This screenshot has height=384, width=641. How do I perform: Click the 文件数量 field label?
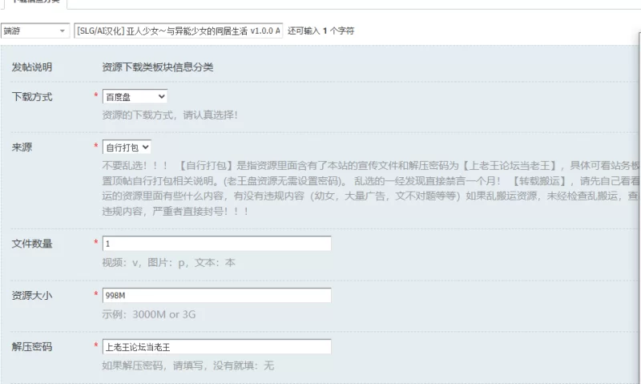32,244
